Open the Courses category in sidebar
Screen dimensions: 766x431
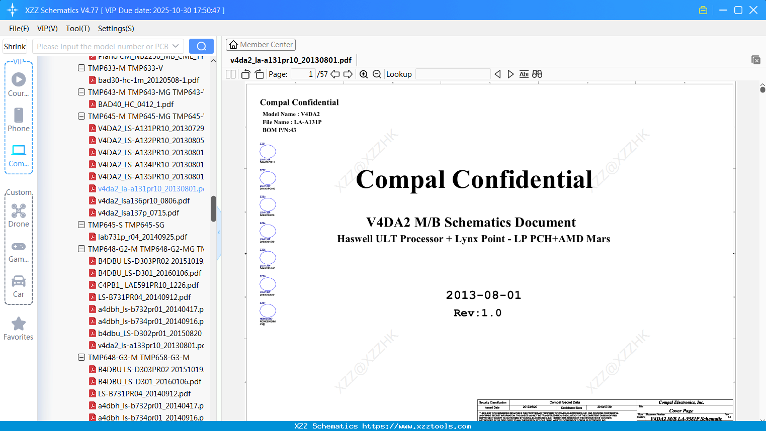pos(19,84)
